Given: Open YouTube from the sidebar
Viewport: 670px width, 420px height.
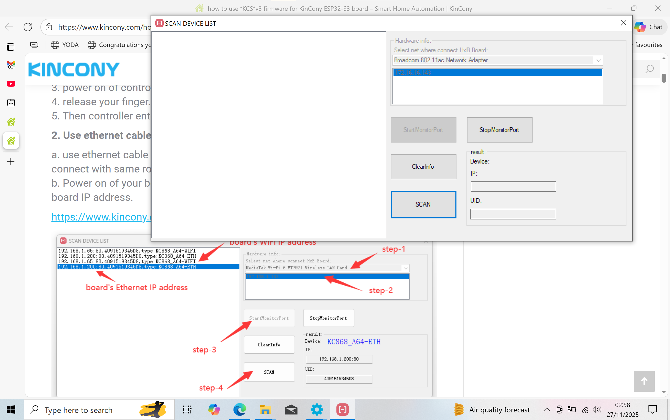Looking at the screenshot, I should click(11, 84).
